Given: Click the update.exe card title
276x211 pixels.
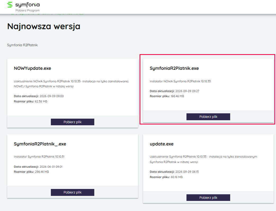Looking at the screenshot, I should point(162,144).
